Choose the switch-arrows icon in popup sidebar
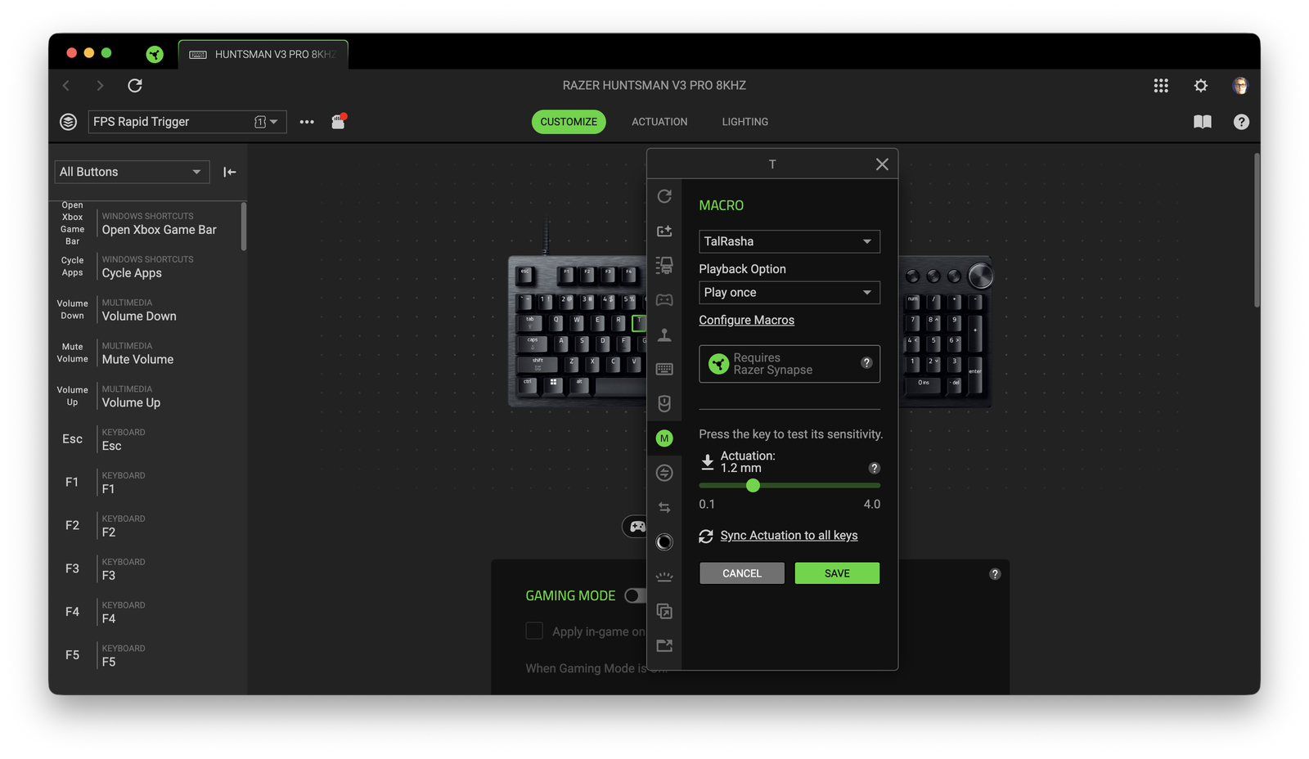Screen dimensions: 1309x759 point(664,507)
